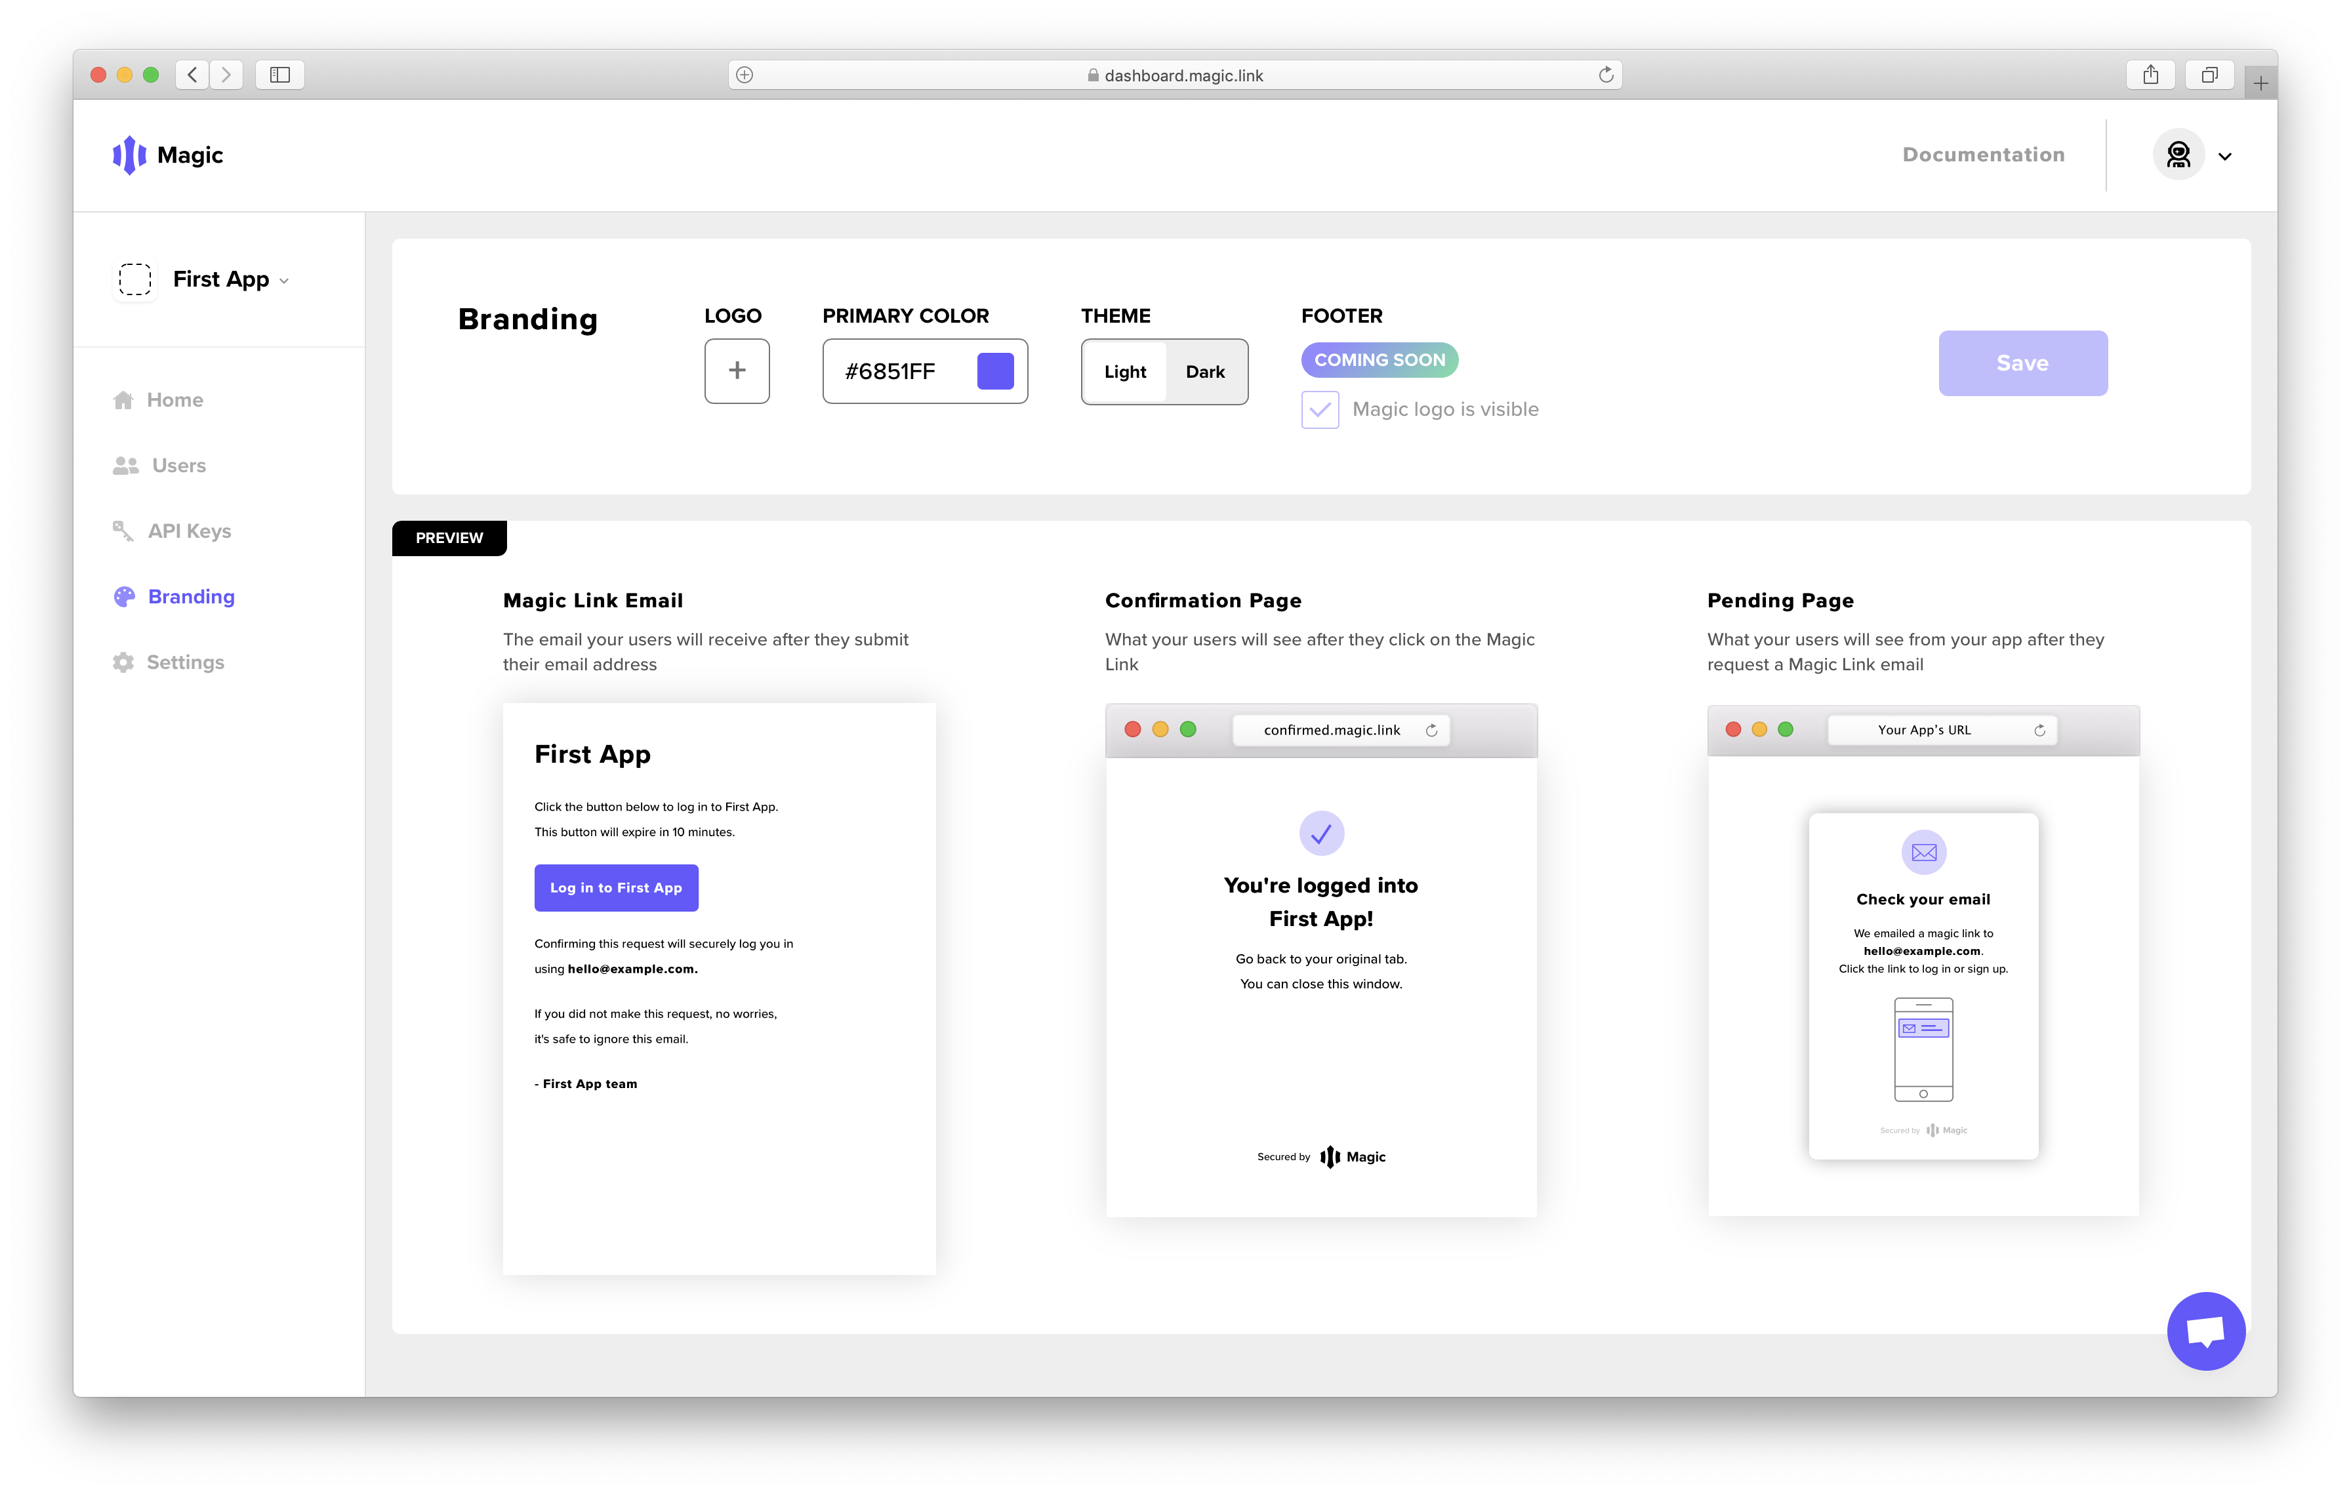Click the browser share icon
The width and height of the screenshot is (2351, 1494).
[x=2151, y=75]
